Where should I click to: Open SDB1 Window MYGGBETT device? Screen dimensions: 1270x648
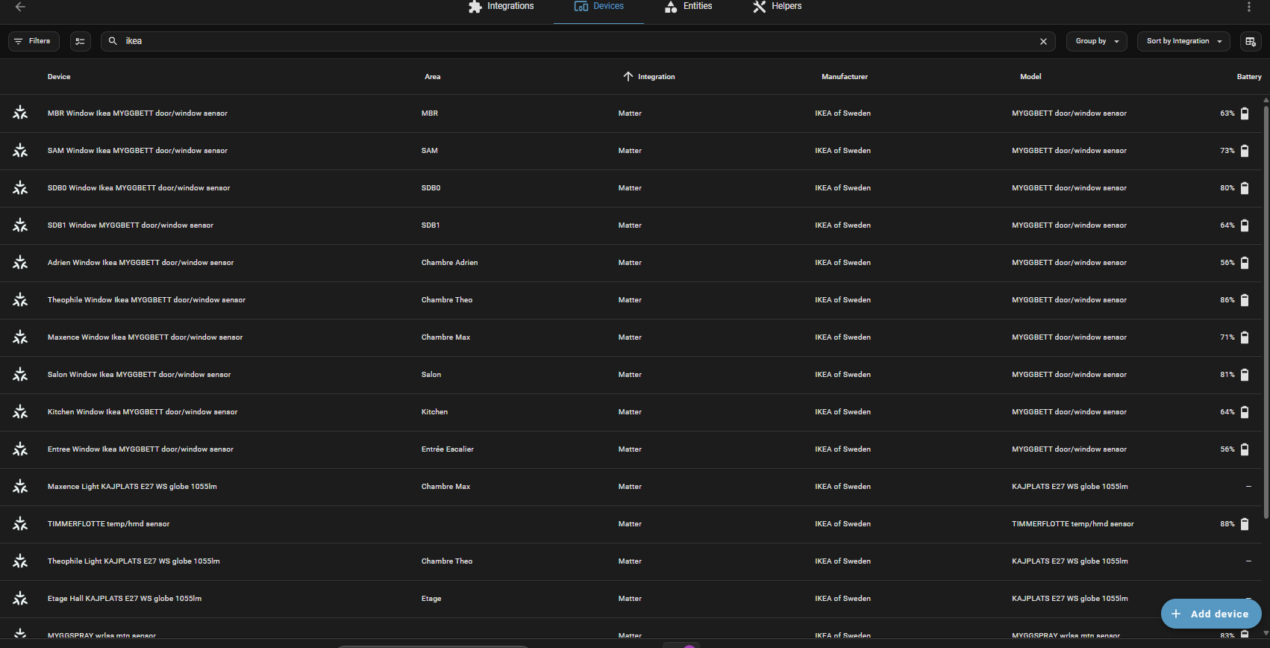pos(131,225)
